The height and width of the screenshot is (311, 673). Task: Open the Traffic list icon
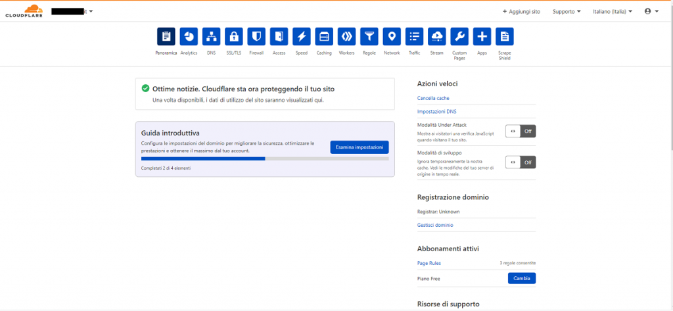tap(414, 37)
